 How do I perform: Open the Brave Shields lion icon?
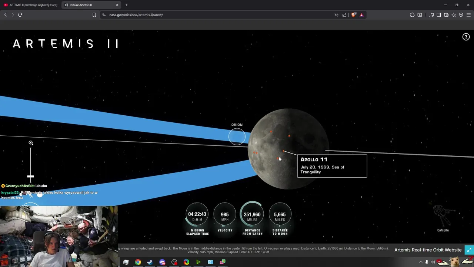(353, 15)
